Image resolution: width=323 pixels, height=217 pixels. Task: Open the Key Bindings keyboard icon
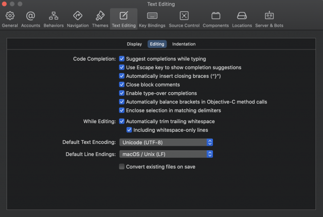coord(152,16)
